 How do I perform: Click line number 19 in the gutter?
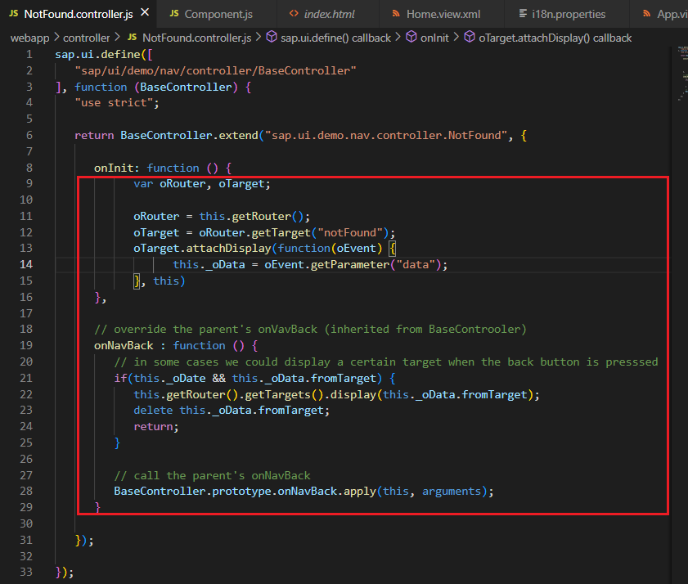pos(26,346)
